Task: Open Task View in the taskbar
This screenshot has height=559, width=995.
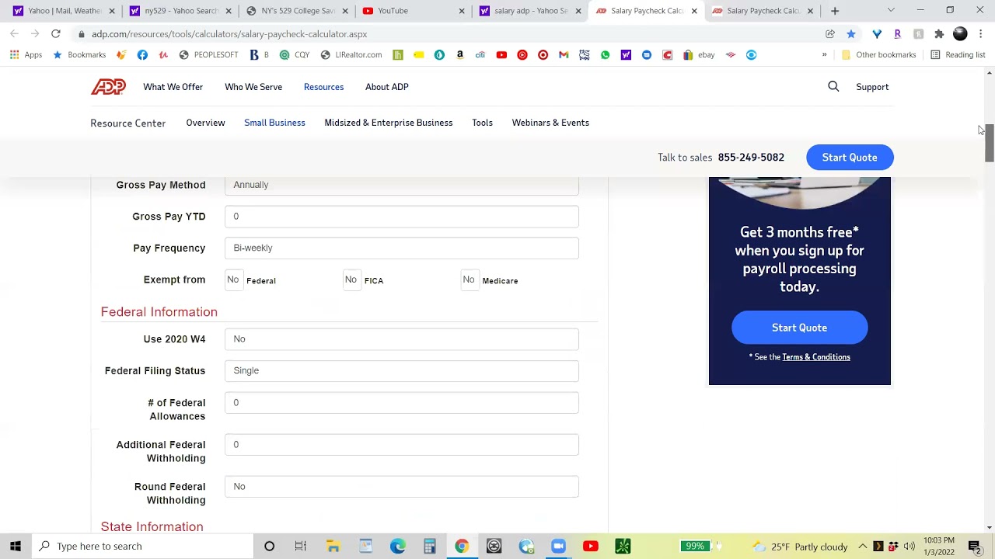Action: 301,546
